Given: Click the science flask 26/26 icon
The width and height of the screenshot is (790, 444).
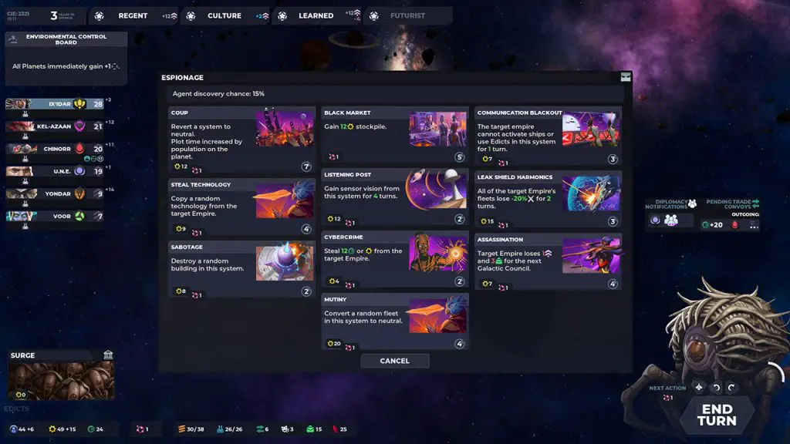Looking at the screenshot, I should [x=220, y=429].
